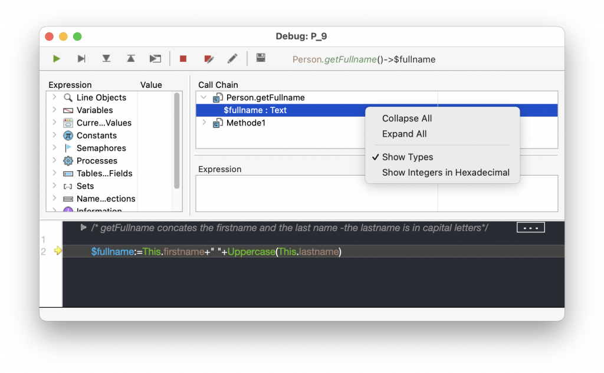Click the getFullname comment line
This screenshot has height=373, width=604.
pos(290,228)
